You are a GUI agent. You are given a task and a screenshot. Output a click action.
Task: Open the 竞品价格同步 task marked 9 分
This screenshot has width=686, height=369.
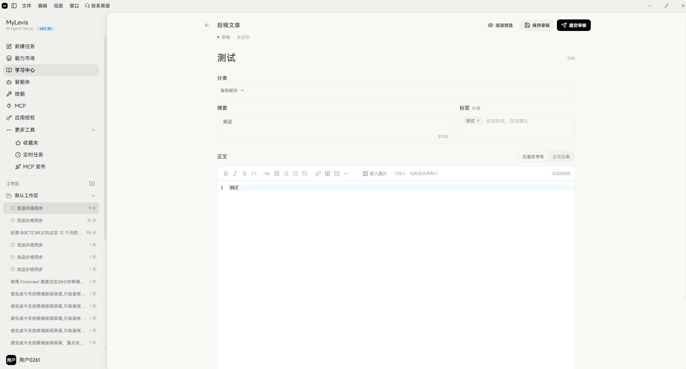tap(51, 208)
